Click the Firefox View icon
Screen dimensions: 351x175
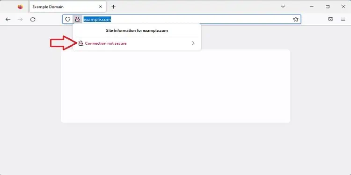(x=20, y=7)
